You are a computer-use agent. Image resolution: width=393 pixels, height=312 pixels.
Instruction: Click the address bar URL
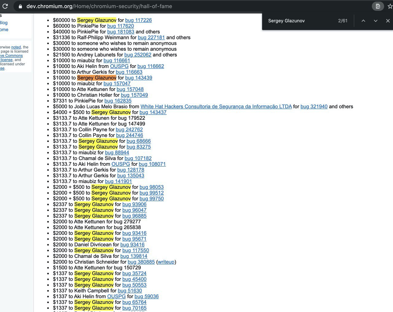99,6
